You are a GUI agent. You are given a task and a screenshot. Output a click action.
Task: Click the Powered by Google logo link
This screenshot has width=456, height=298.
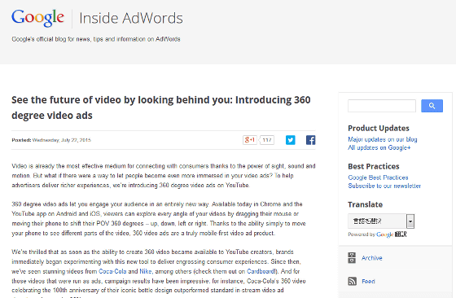click(384, 234)
